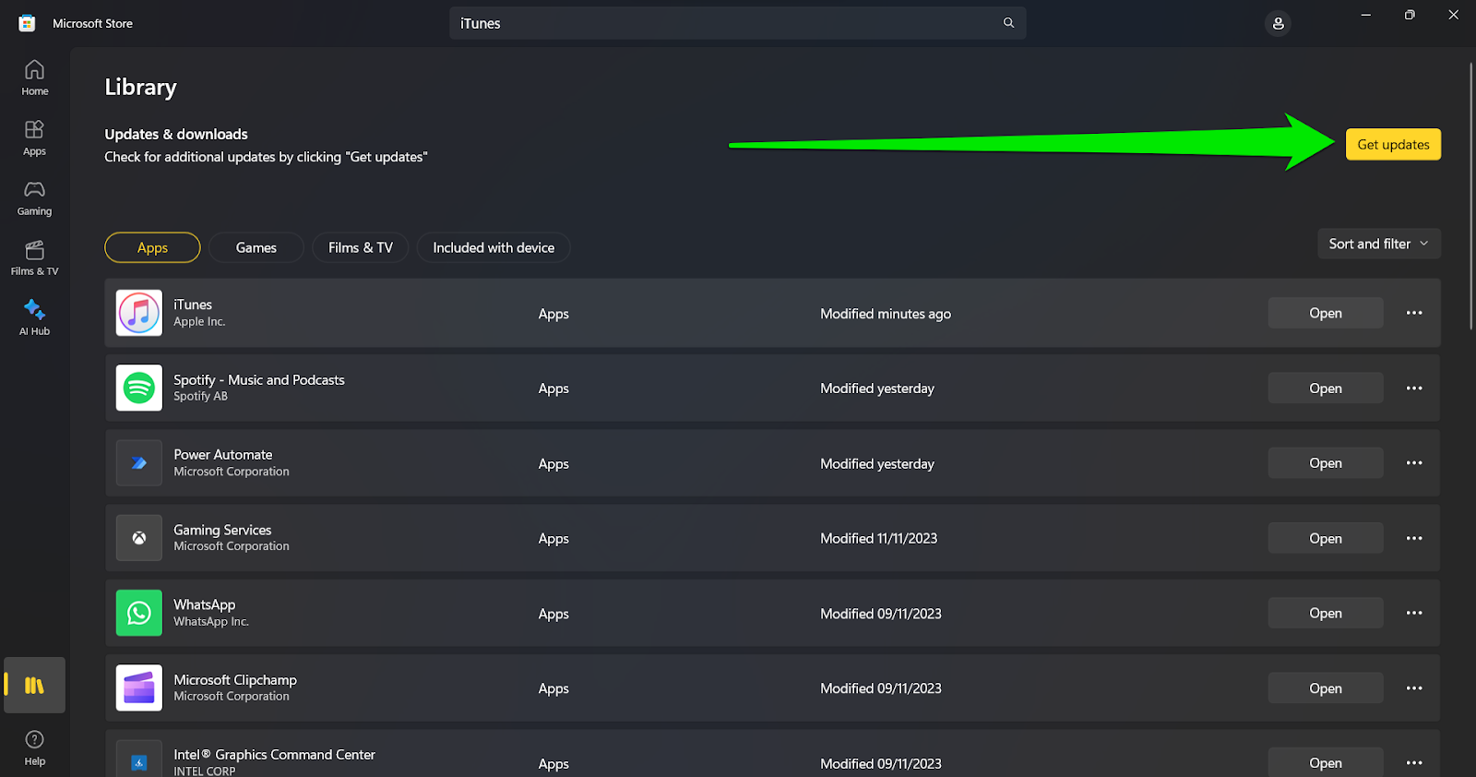Image resolution: width=1476 pixels, height=777 pixels.
Task: Click the Library page heading
Action: (140, 88)
